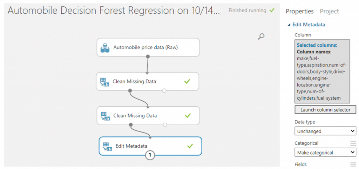Click the first Clean Missing Data module icon
This screenshot has width=359, height=169.
point(104,82)
